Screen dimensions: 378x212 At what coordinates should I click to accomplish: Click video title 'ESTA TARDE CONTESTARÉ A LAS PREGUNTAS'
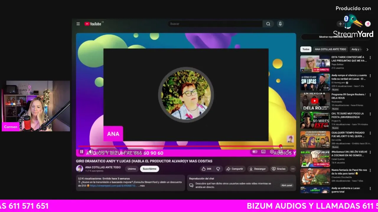[x=349, y=59]
